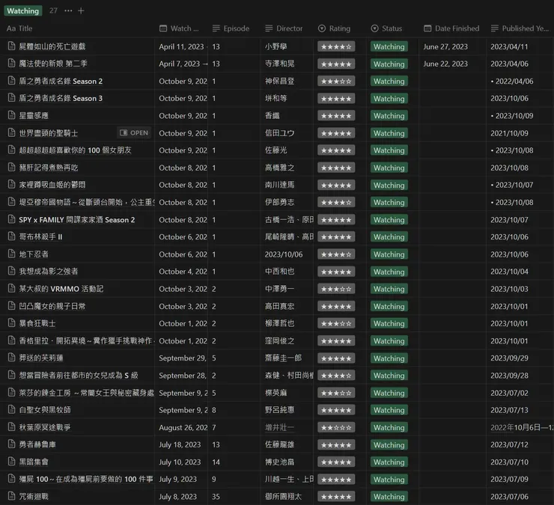The width and height of the screenshot is (554, 505).
Task: Open the 咒術迴戰 title
Action: [34, 496]
